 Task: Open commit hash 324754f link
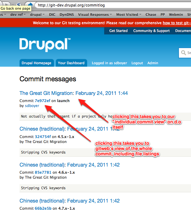[42, 137]
